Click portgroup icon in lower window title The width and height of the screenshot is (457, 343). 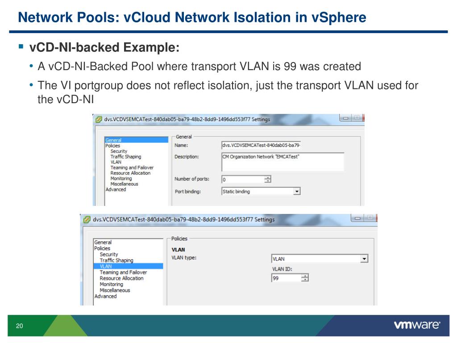click(x=87, y=219)
